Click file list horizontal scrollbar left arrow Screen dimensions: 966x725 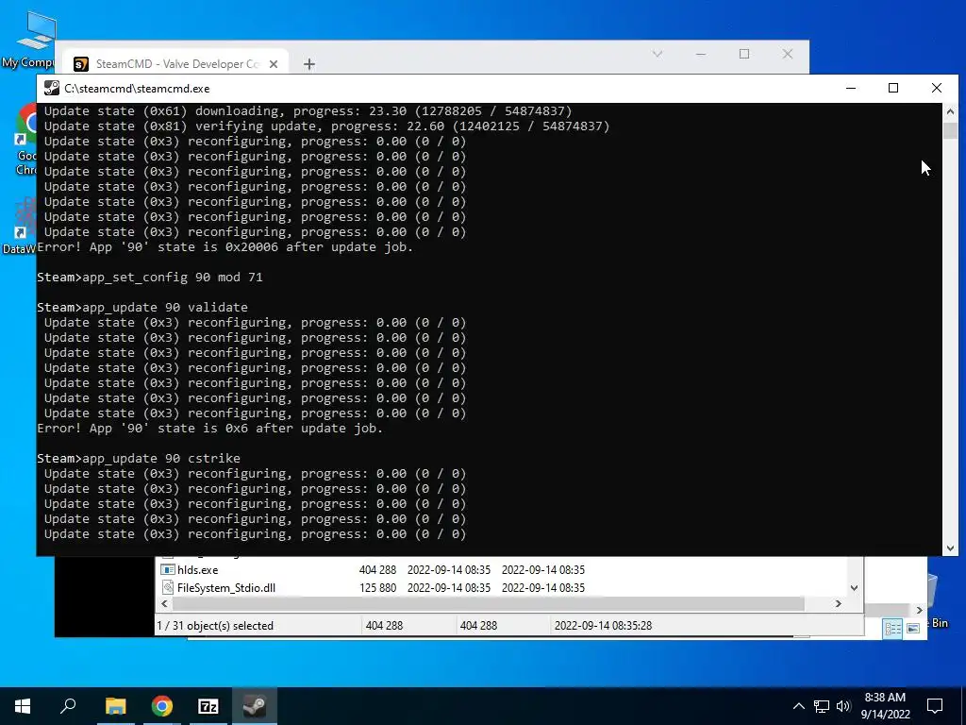[164, 603]
